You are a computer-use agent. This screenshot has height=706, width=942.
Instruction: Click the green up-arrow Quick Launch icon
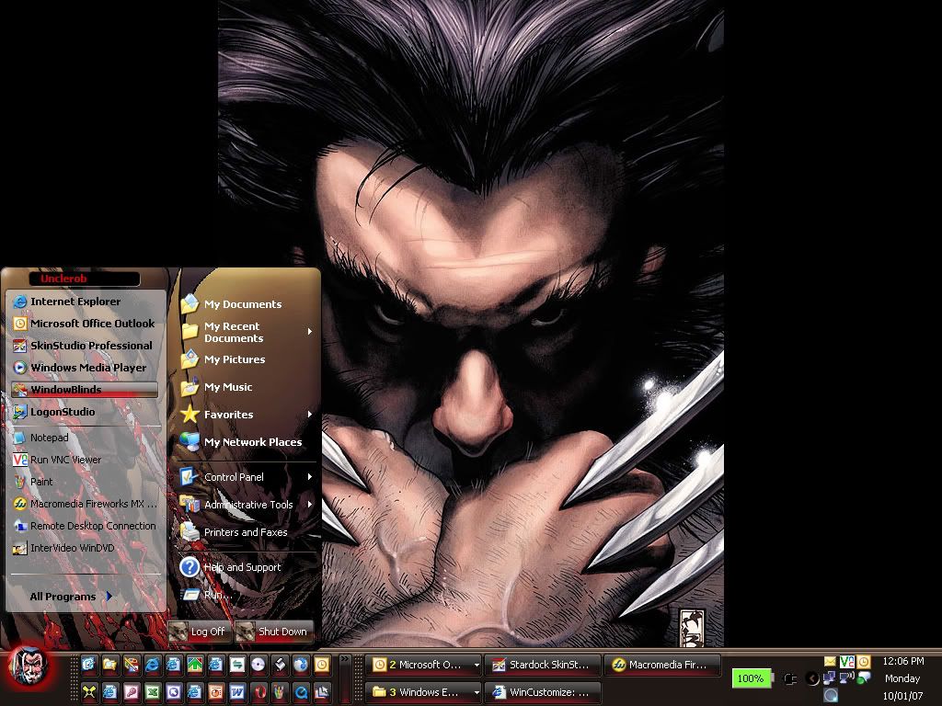pos(195,664)
